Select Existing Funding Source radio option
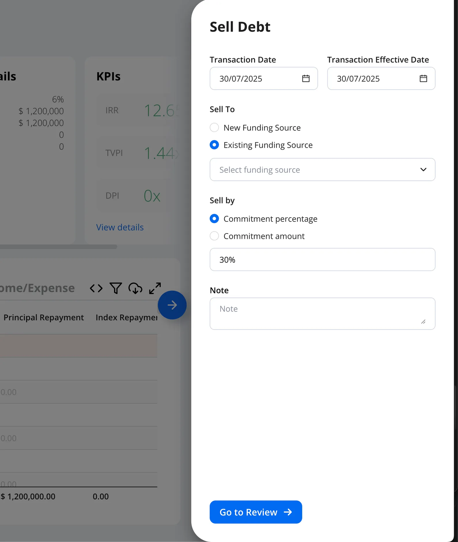This screenshot has height=542, width=458. pos(214,145)
